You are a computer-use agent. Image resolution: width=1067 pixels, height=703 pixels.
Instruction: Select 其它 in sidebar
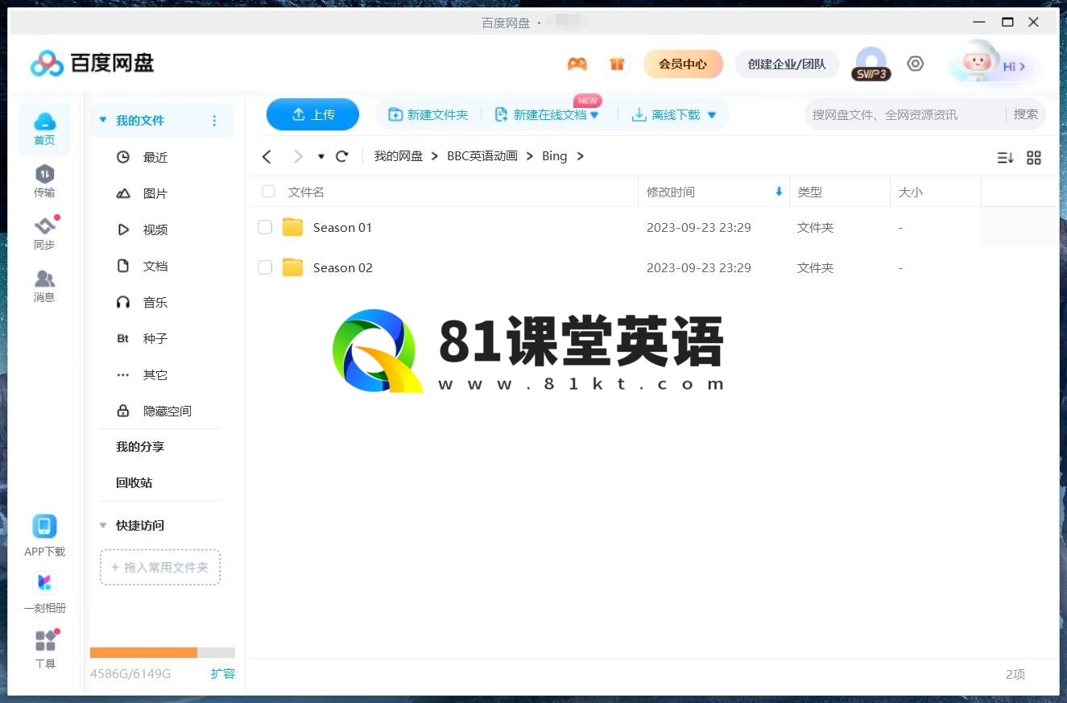[155, 374]
